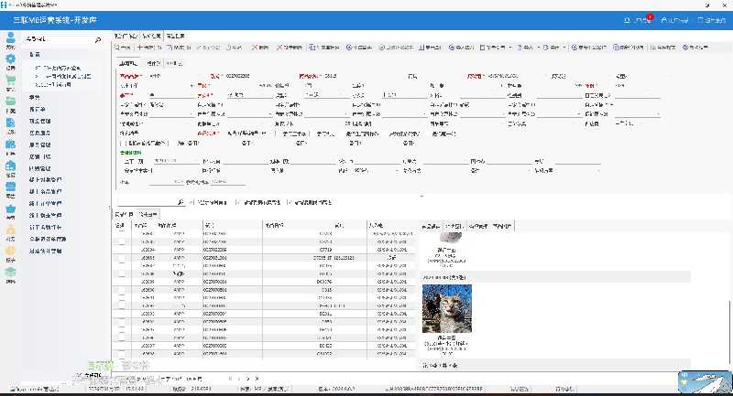Toggle the last checkbox in the filter row above the table
The height and width of the screenshot is (396, 733).
(x=290, y=201)
